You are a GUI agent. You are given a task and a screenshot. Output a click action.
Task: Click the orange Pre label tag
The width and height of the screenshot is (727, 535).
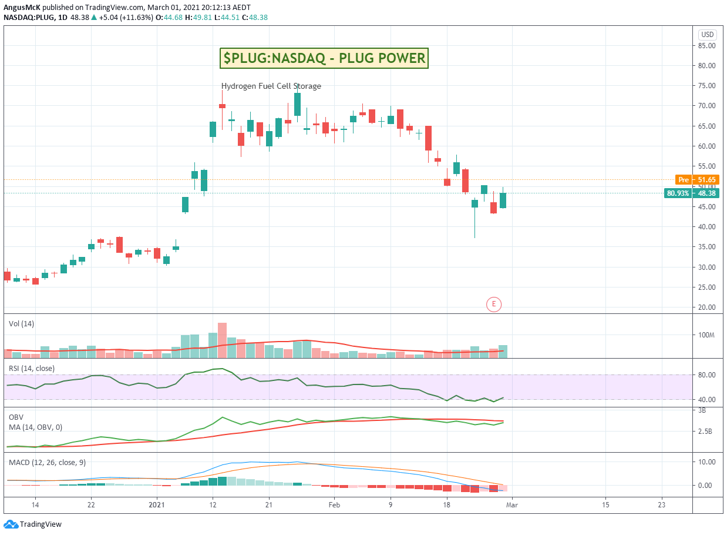683,180
